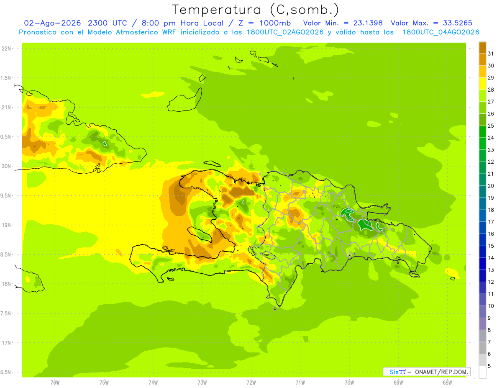Click the '71W' longitude axis label
Viewport: 502px width, 388px height.
coord(300,382)
